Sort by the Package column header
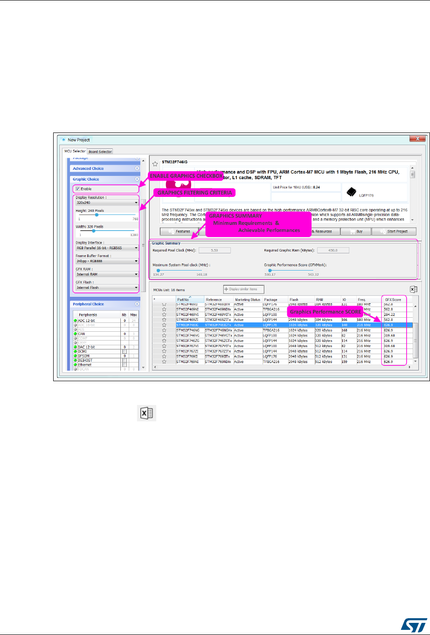Screen dimensions: 430x635 [275, 299]
